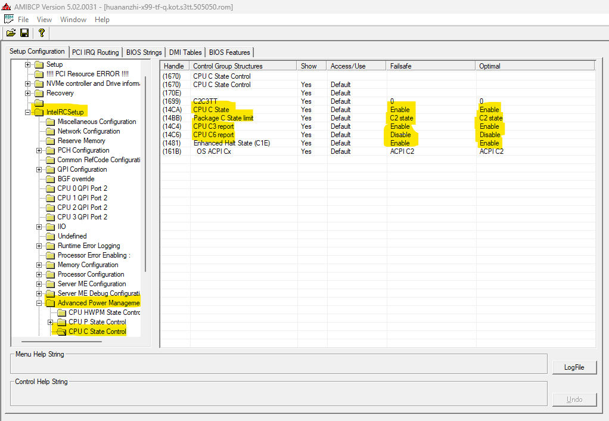Toggle Show value for CPU C3 report row
The height and width of the screenshot is (421, 609).
tap(306, 126)
